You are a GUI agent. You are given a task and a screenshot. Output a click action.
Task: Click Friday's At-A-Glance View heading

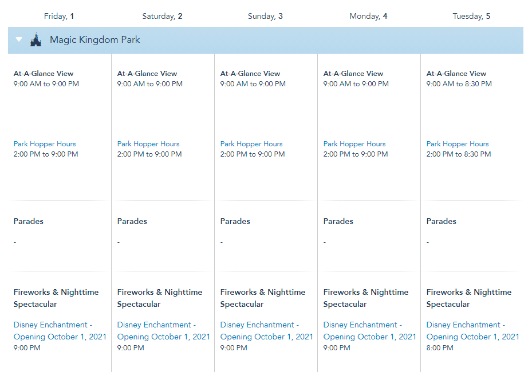pos(44,74)
